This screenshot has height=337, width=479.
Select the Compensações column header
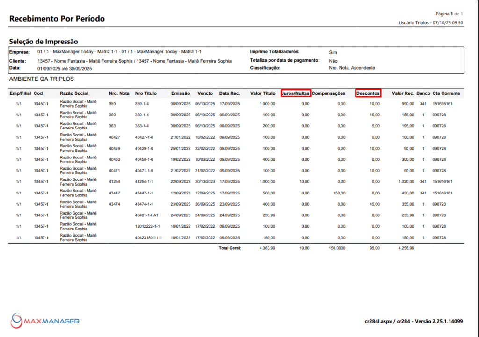point(328,93)
